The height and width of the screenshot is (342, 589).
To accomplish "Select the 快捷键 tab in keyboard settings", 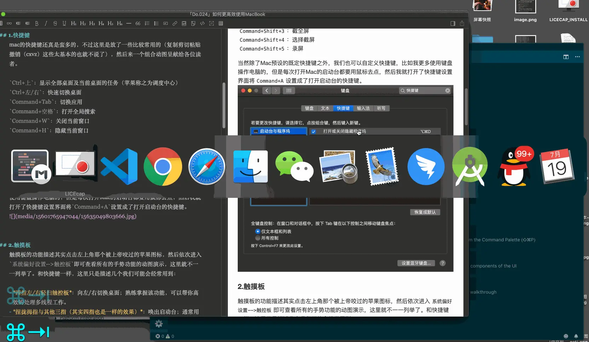I will click(343, 108).
